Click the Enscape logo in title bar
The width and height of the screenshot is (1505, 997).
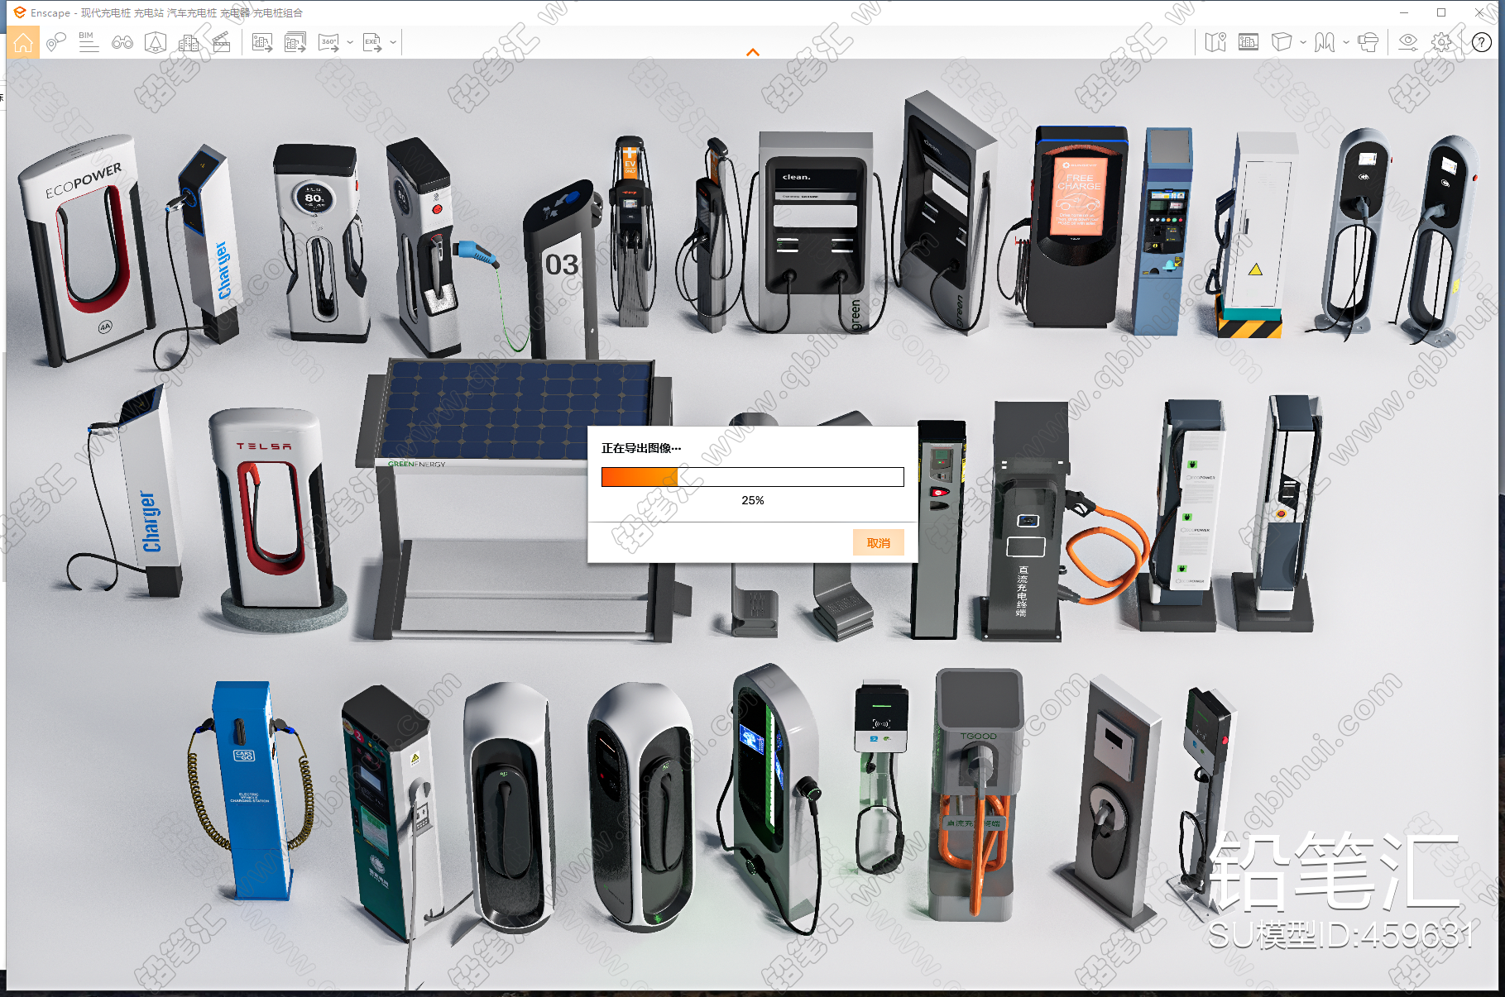click(19, 12)
